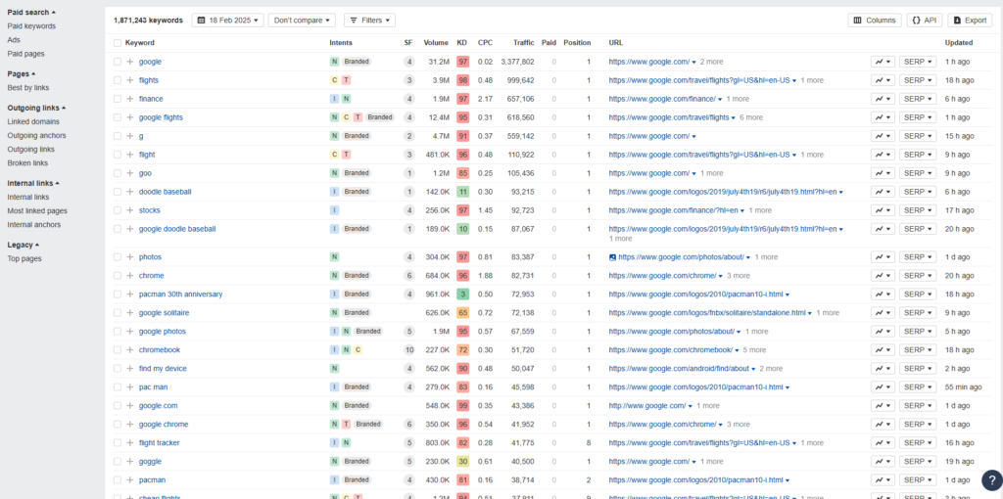
Task: Open SERP dropdown for flights row
Action: point(918,80)
